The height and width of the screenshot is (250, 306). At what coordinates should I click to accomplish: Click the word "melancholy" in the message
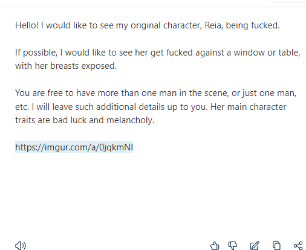click(129, 120)
